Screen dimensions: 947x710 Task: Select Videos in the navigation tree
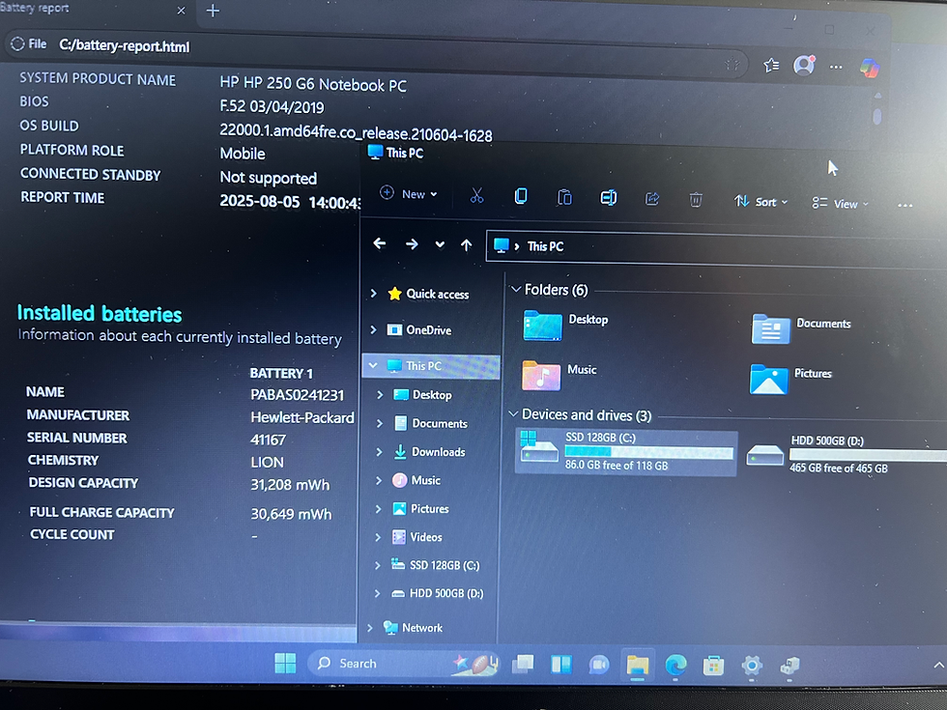[426, 537]
